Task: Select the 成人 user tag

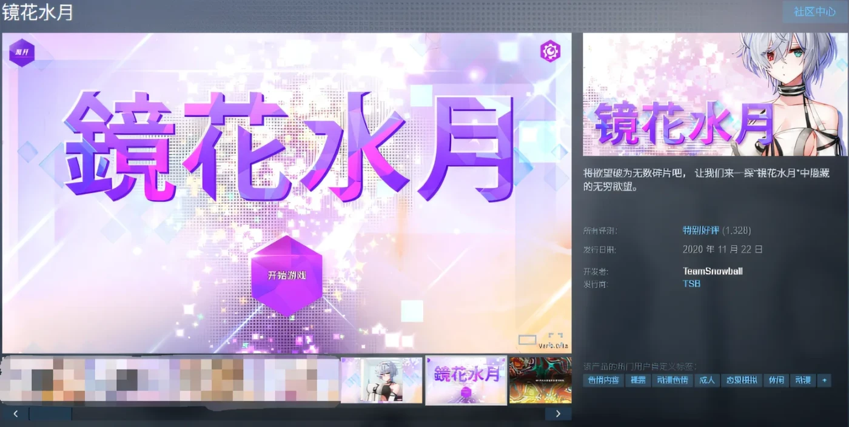Action: pos(707,380)
